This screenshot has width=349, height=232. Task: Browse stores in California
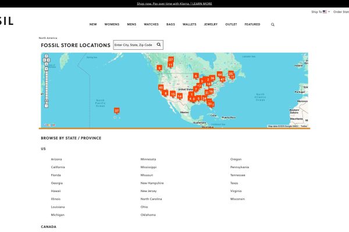coord(58,167)
